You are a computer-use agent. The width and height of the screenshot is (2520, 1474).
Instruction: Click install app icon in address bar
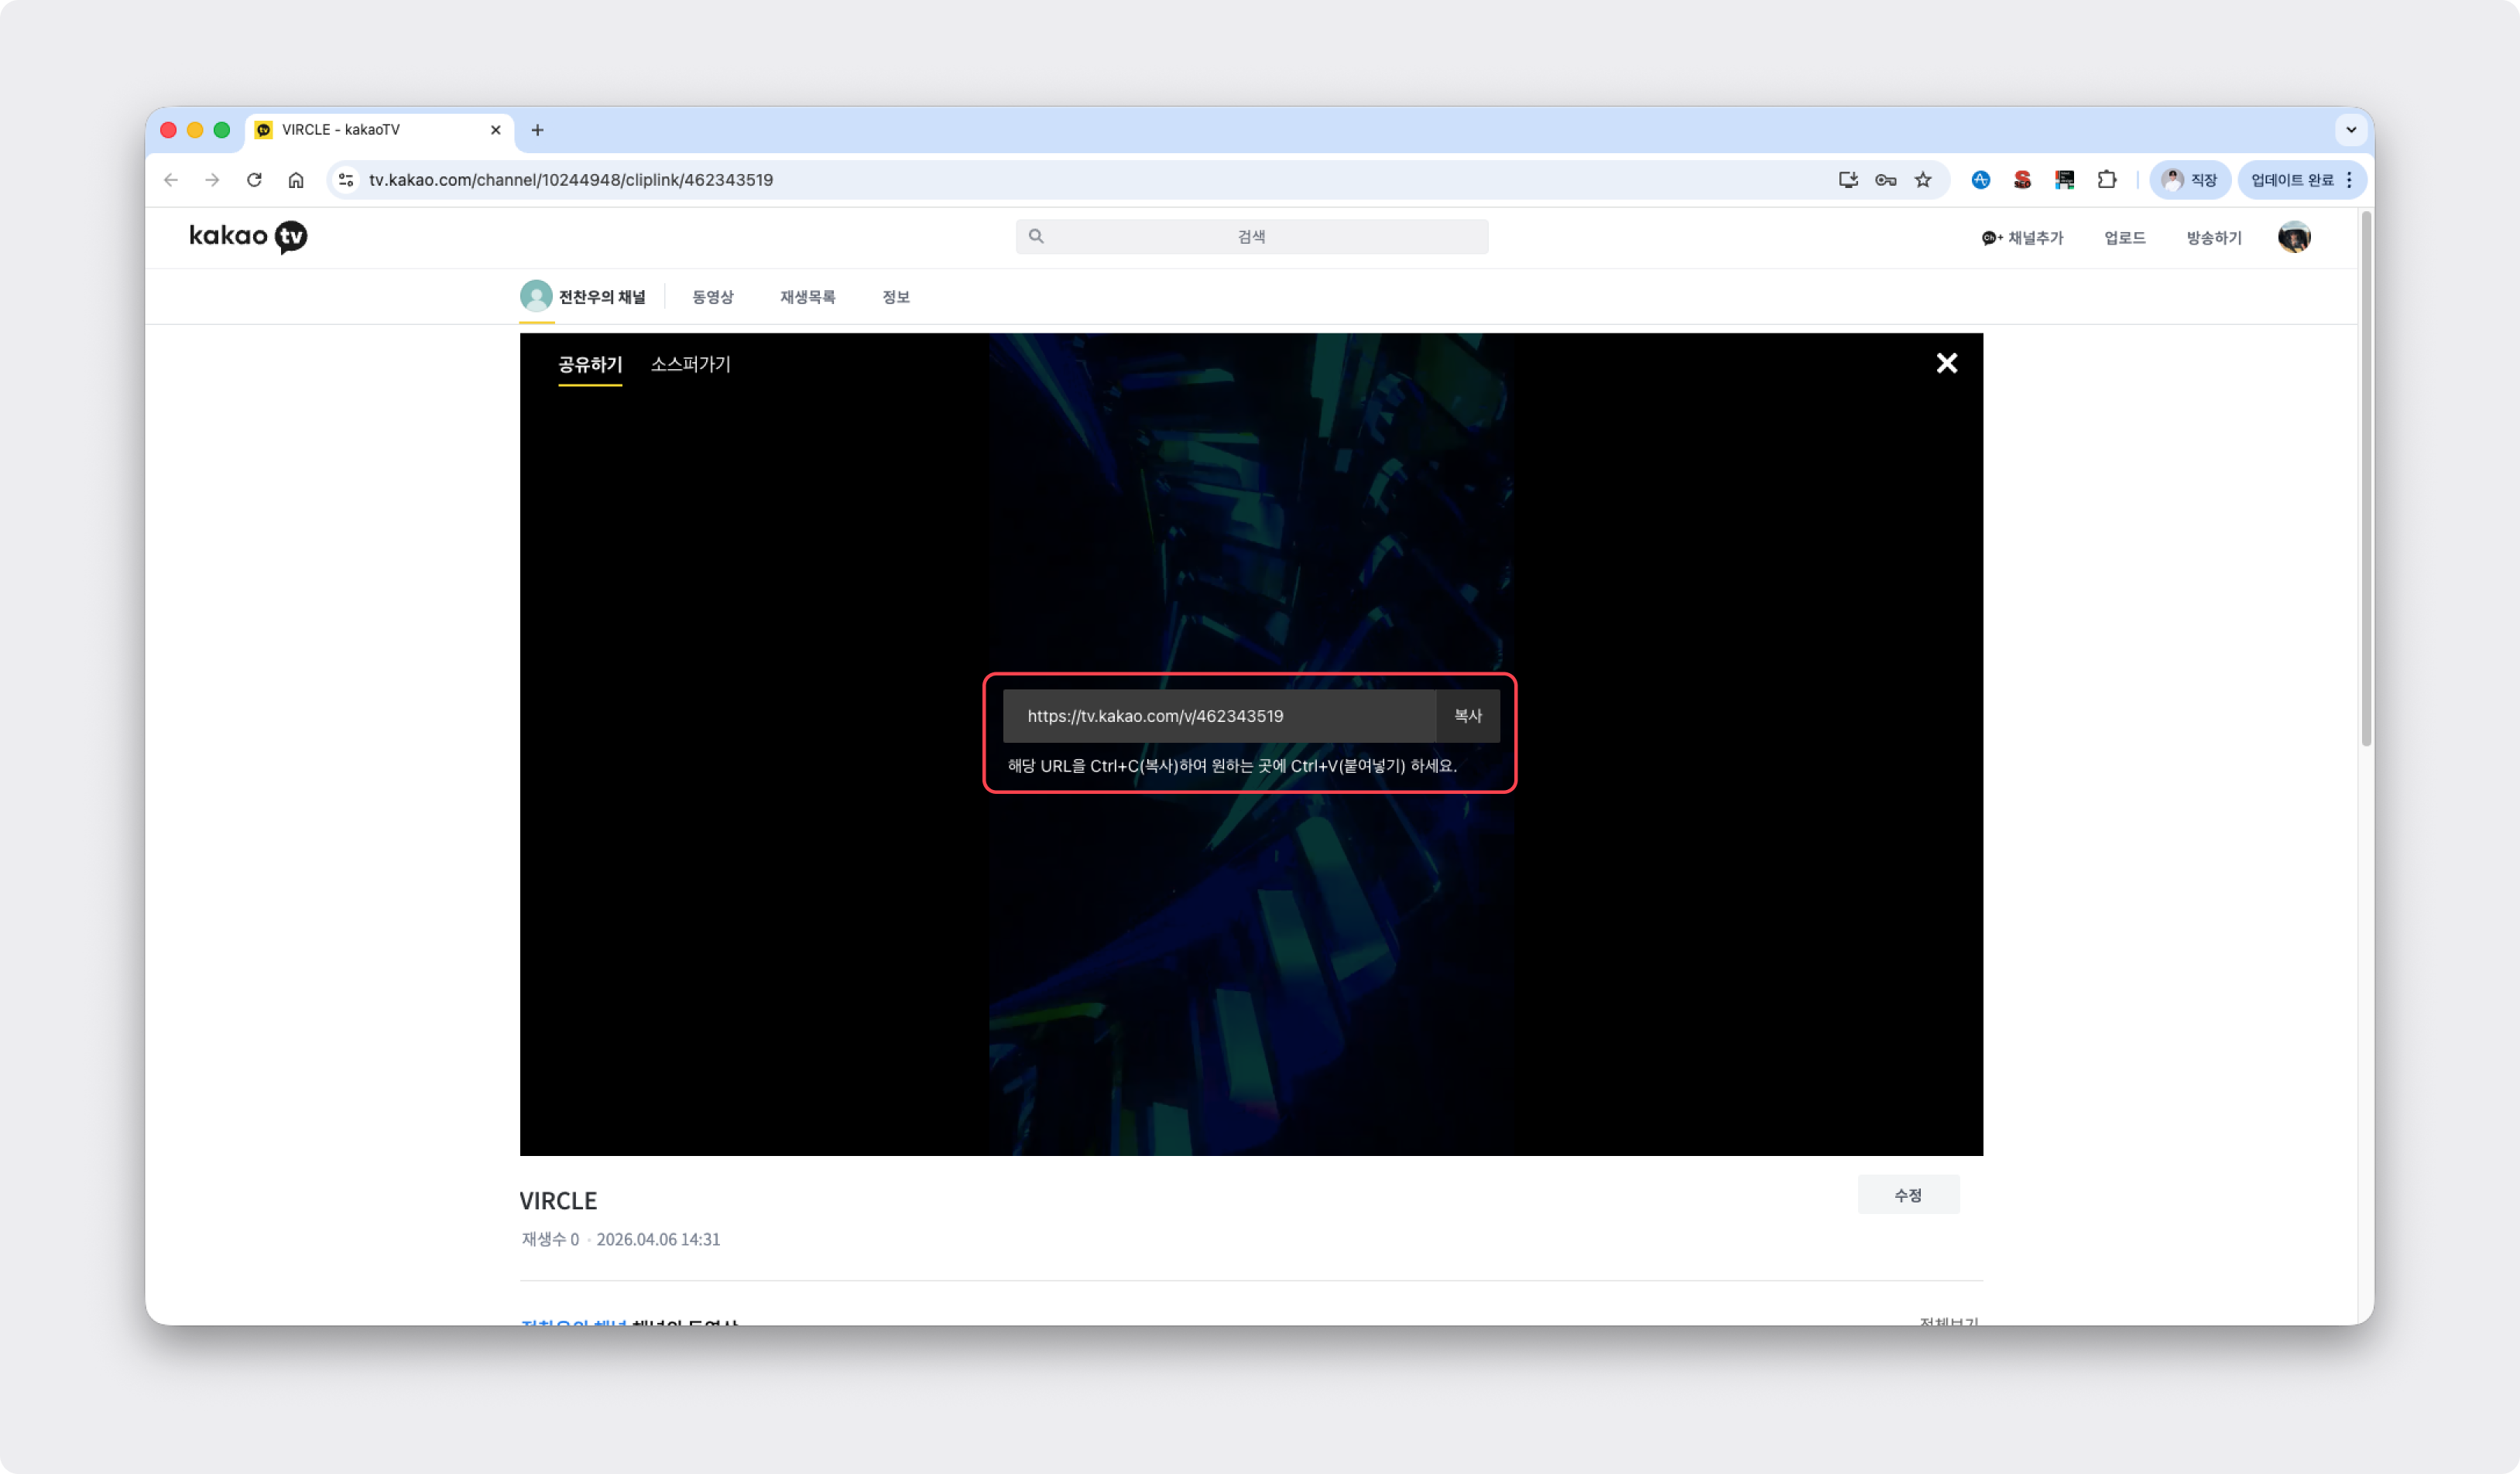[x=1847, y=180]
